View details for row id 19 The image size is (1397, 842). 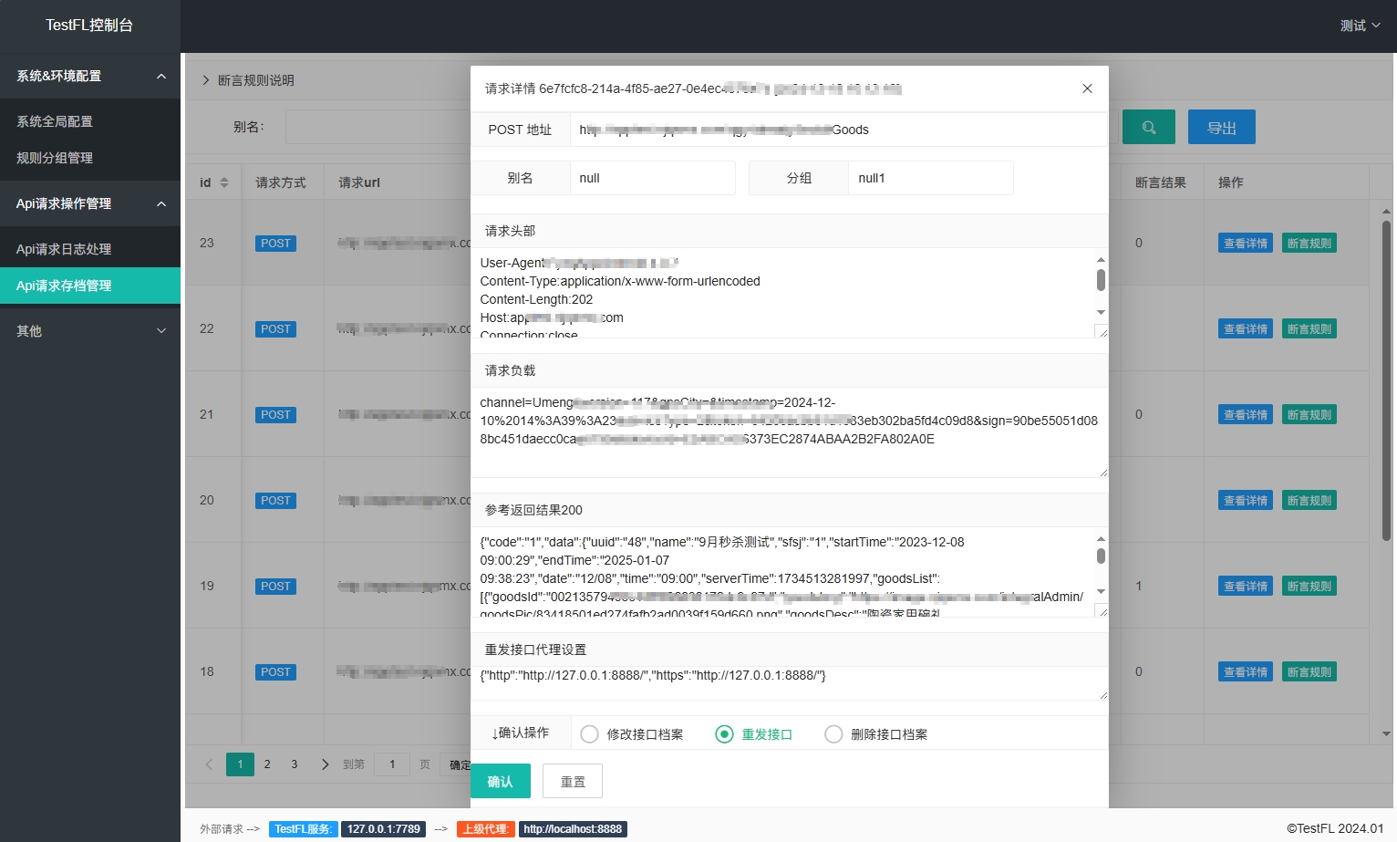[1246, 587]
